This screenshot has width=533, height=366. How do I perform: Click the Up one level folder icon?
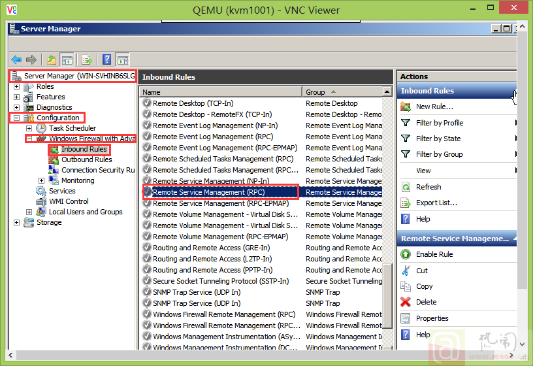[x=52, y=60]
